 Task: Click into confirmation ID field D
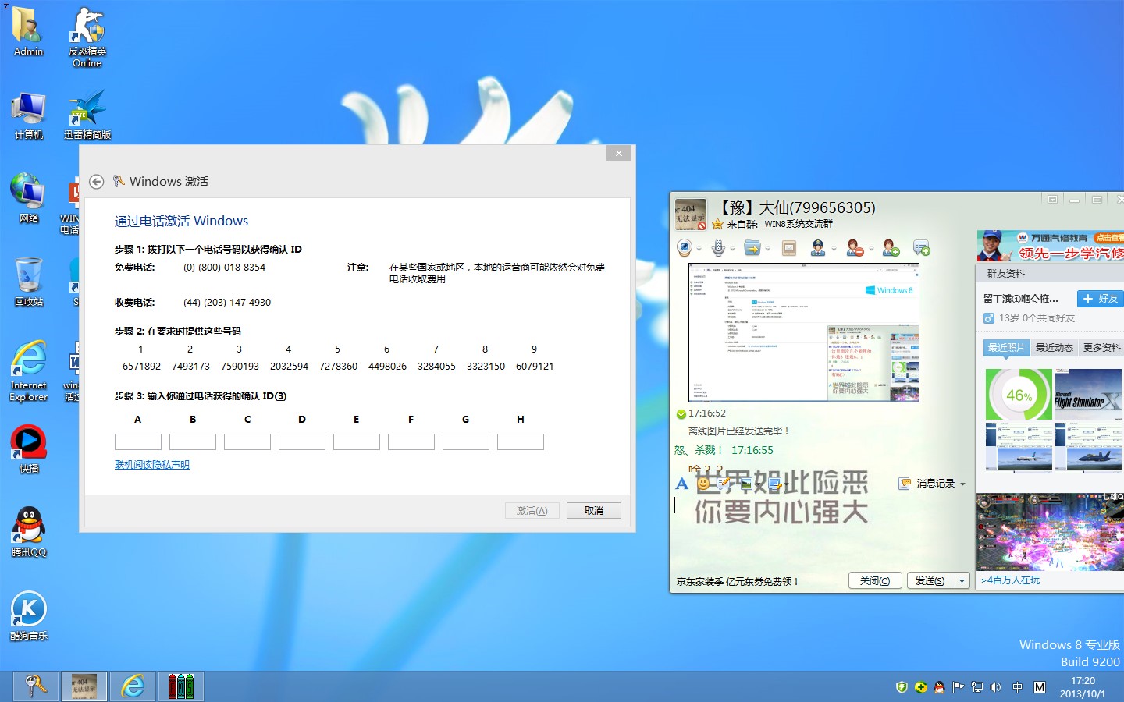(x=302, y=441)
